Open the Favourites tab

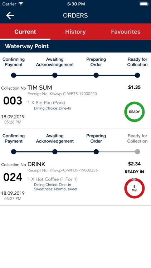(x=126, y=32)
